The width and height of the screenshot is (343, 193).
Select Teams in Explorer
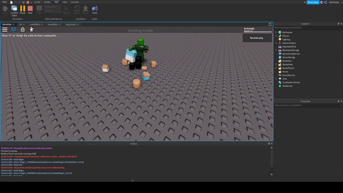click(285, 72)
